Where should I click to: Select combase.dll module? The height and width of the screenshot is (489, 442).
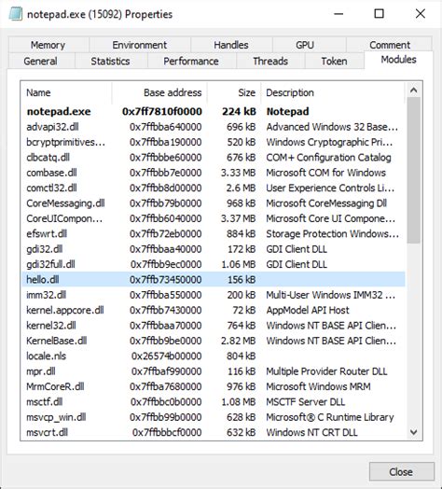[x=214, y=173]
